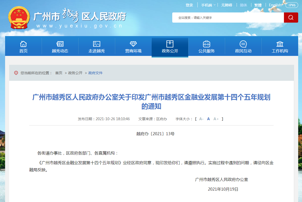Expand the 手机端 dropdown

coord(208,5)
